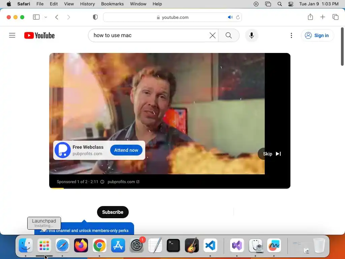Viewport: 345px width, 259px height.
Task: Click the date and time in menu bar
Action: [319, 4]
